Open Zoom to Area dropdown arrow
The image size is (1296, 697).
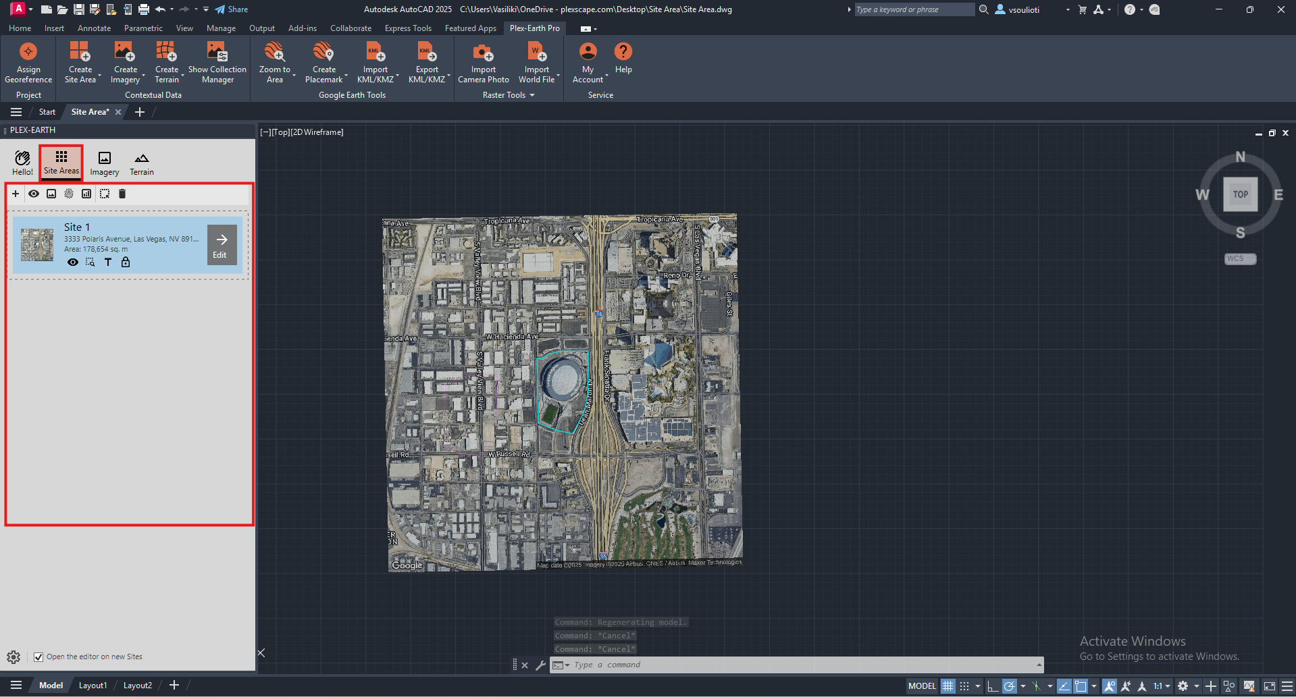[294, 76]
